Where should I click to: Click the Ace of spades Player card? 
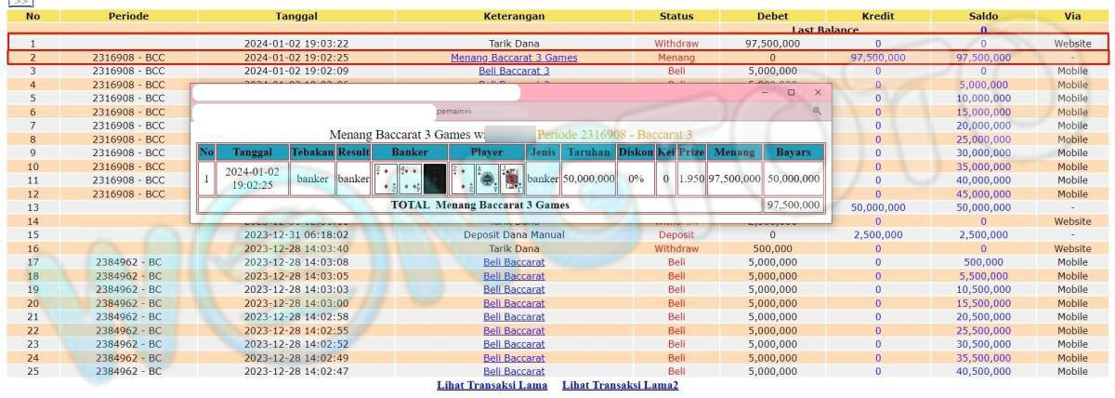click(x=487, y=179)
